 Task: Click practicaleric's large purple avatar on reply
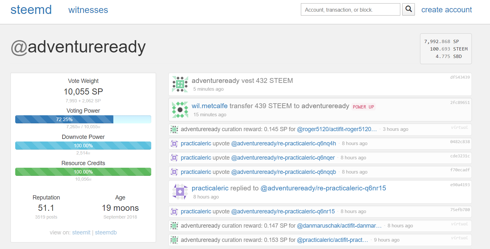click(x=180, y=192)
